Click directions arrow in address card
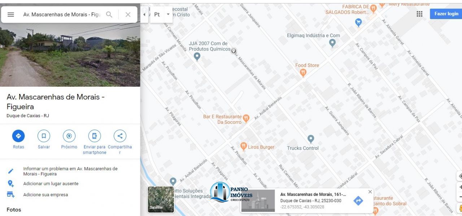This screenshot has height=216, width=462. click(358, 201)
